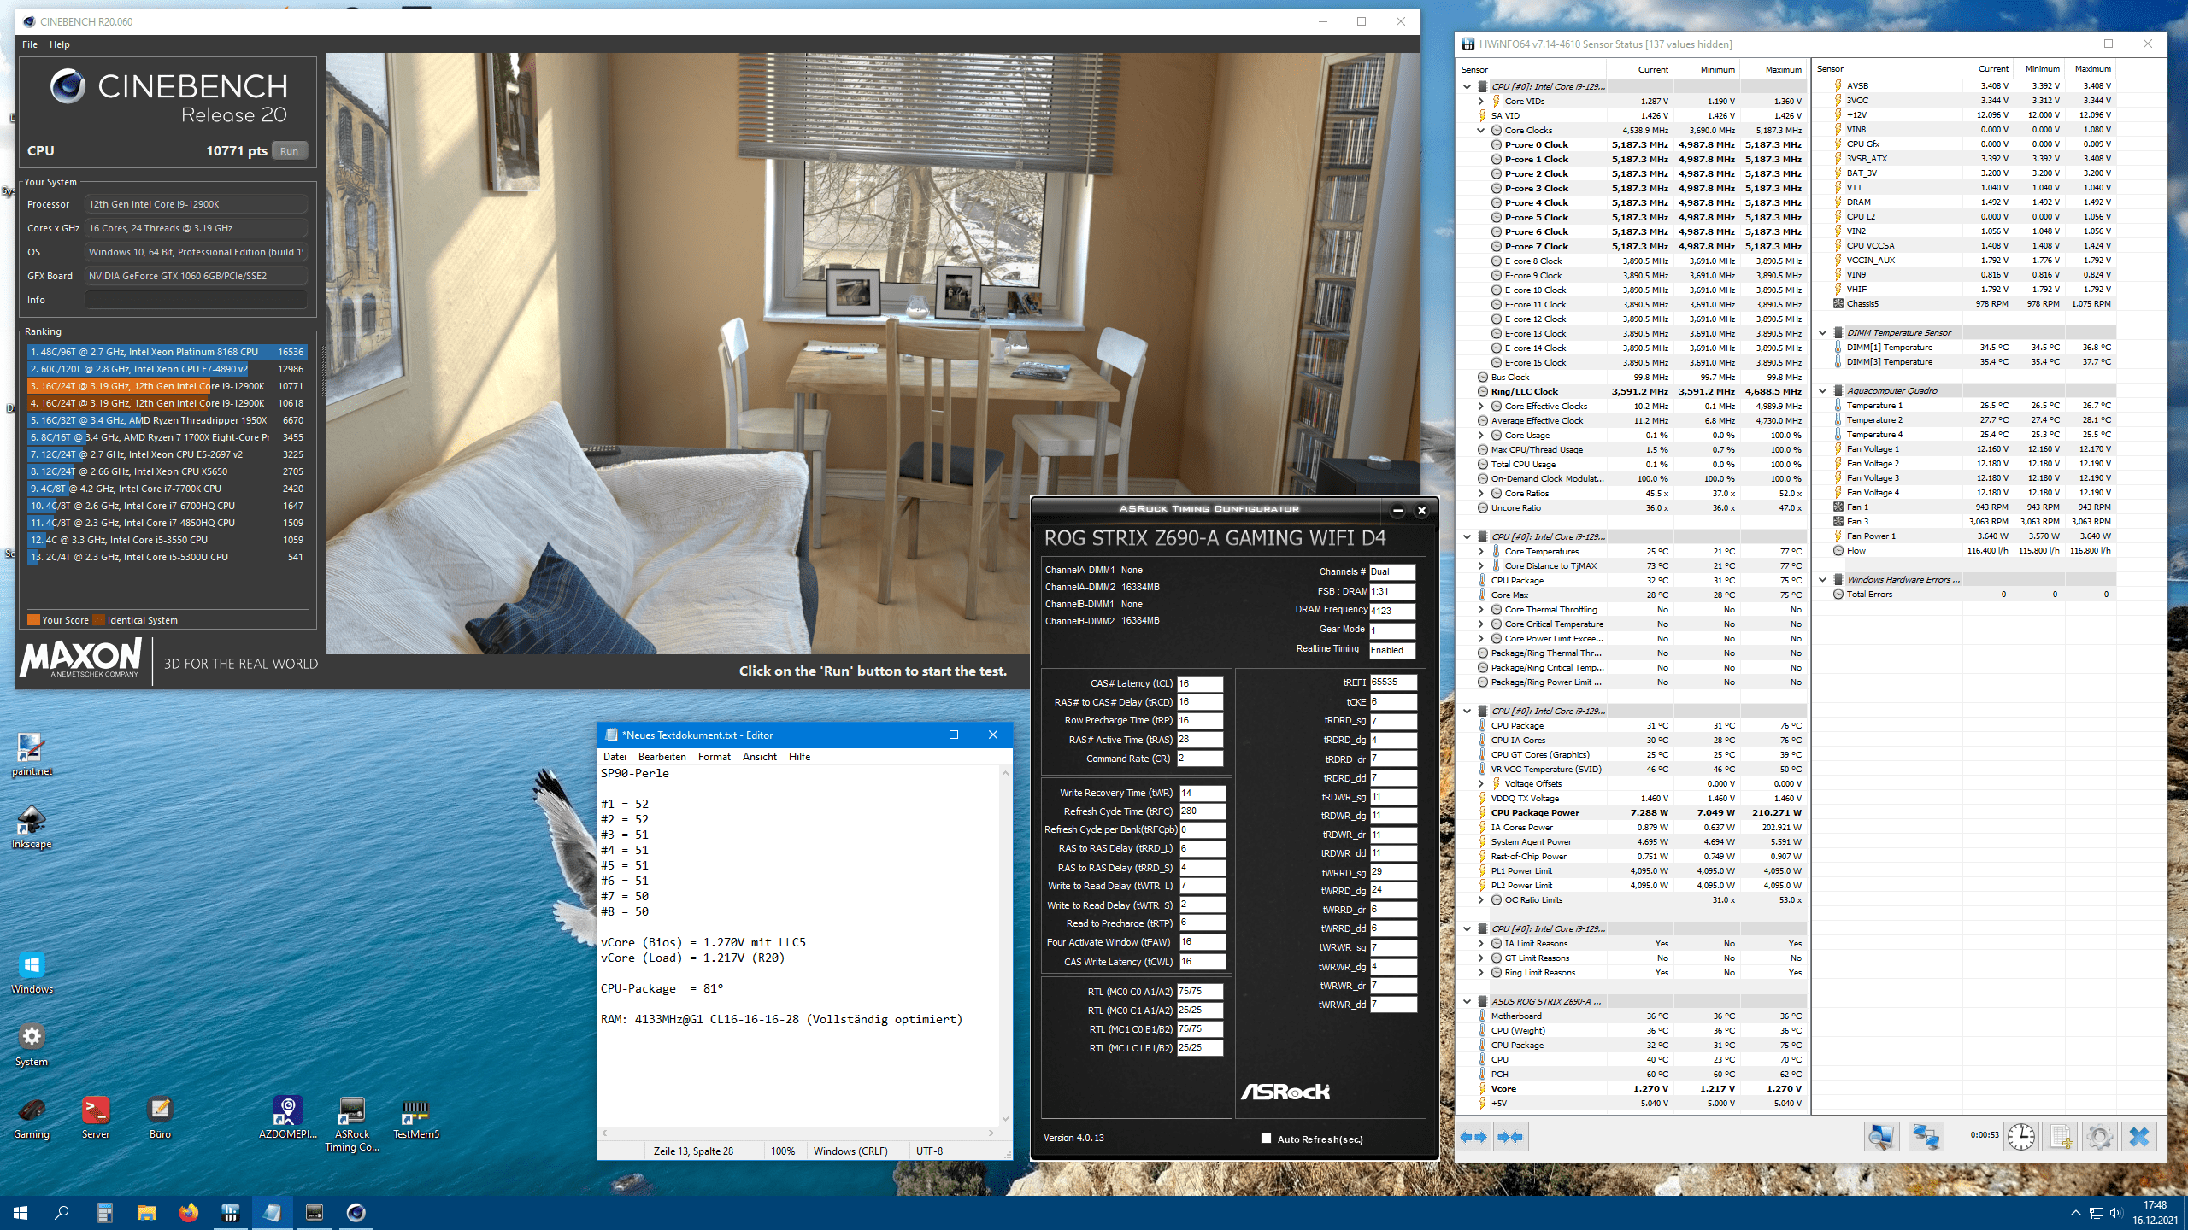This screenshot has width=2188, height=1230.
Task: Open taskbar search magnifier
Action: click(x=62, y=1212)
